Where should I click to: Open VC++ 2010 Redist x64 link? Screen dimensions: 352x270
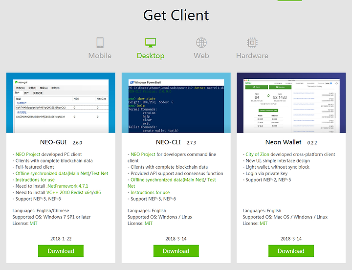(69, 193)
